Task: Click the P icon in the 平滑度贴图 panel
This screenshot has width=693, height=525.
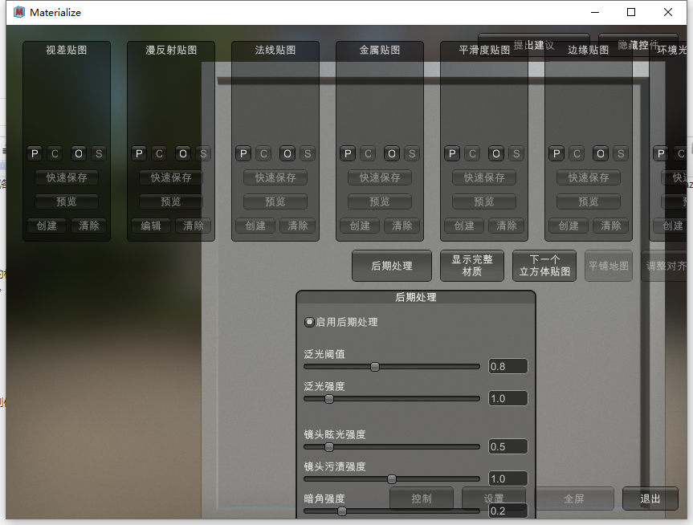Action: pyautogui.click(x=452, y=153)
